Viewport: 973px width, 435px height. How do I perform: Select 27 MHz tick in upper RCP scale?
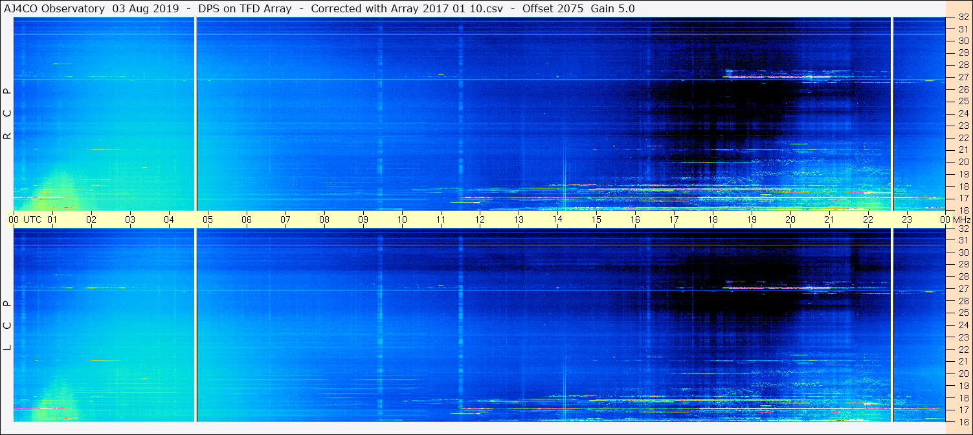click(x=963, y=77)
